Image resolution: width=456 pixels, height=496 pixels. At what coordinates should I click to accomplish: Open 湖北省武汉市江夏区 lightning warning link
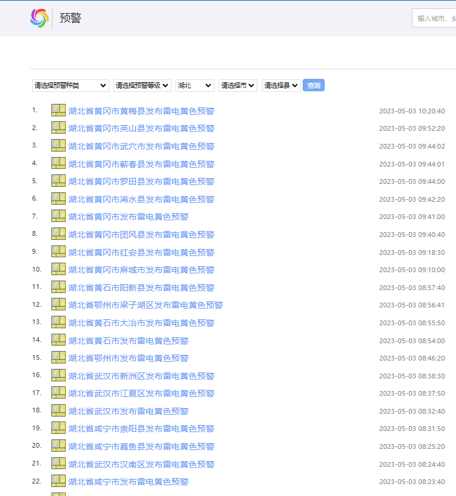[x=141, y=393]
